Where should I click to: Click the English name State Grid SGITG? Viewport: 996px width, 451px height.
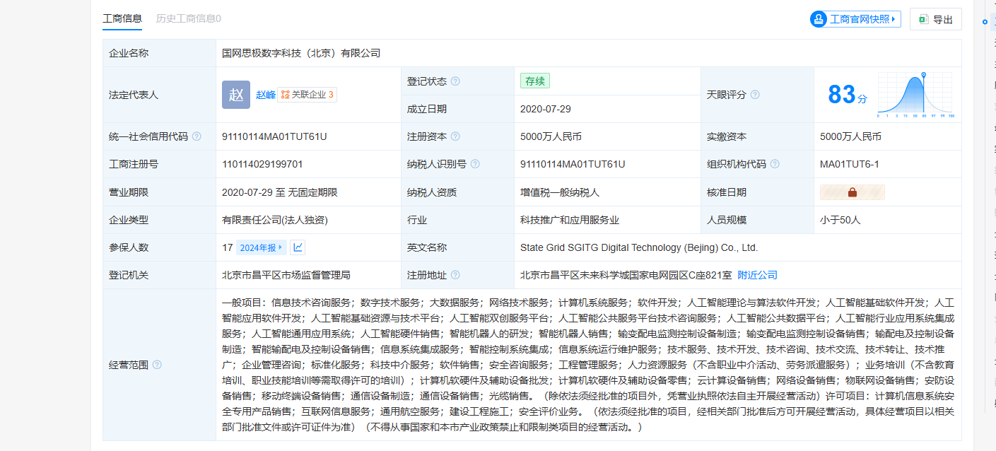click(639, 247)
